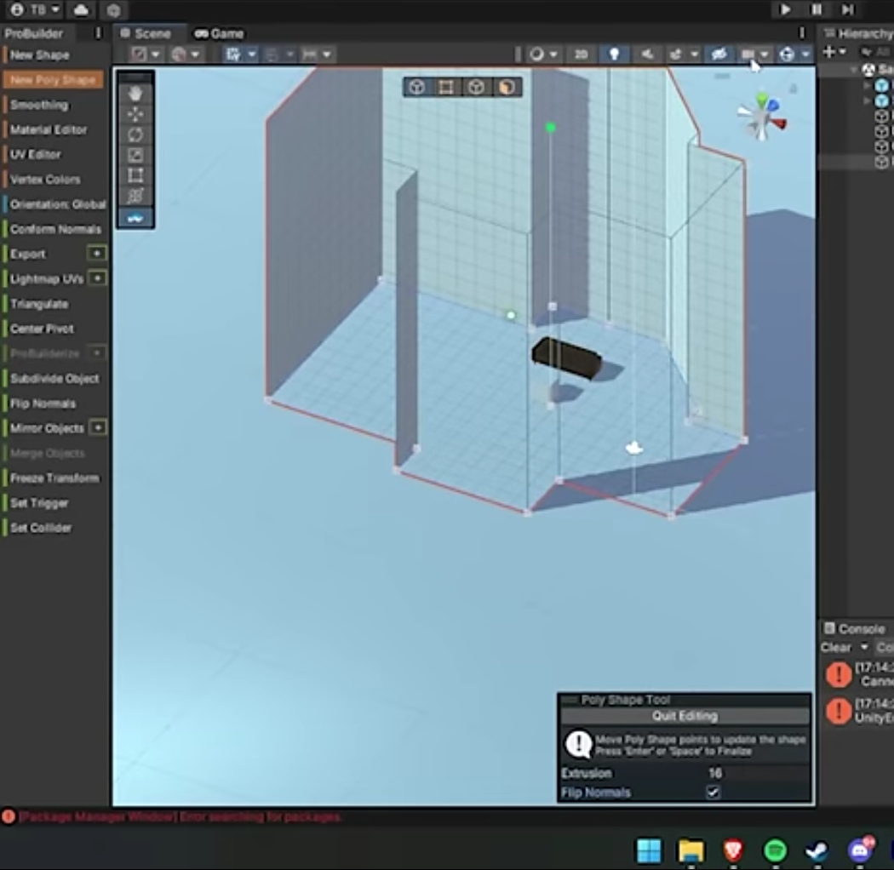
Task: Select the Console tab
Action: coord(855,629)
